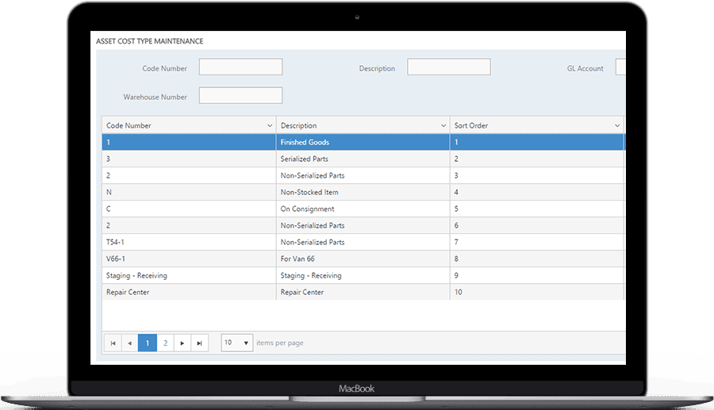The image size is (714, 410).
Task: Switch to page 2 in pager
Action: pyautogui.click(x=165, y=343)
